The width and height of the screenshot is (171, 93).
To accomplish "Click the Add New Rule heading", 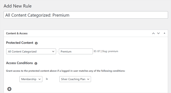I will [x=18, y=6].
